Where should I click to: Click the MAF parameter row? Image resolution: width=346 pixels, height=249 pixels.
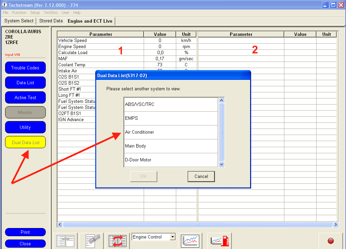pyautogui.click(x=127, y=59)
